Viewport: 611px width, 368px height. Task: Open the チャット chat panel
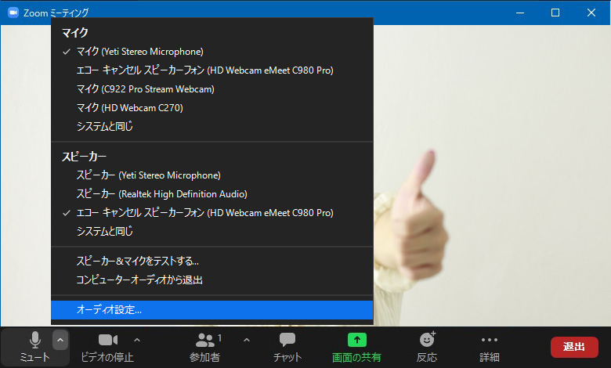pos(287,341)
